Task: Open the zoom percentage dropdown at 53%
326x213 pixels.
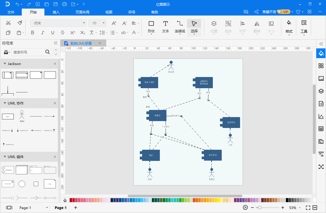Action: pyautogui.click(x=295, y=208)
